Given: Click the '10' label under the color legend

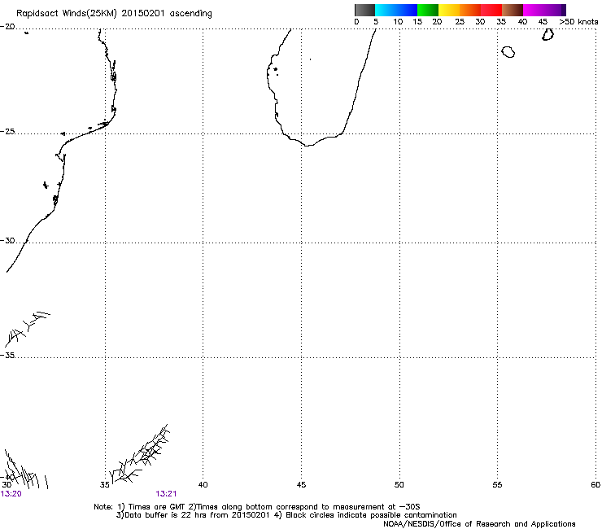Looking at the screenshot, I should 398,22.
